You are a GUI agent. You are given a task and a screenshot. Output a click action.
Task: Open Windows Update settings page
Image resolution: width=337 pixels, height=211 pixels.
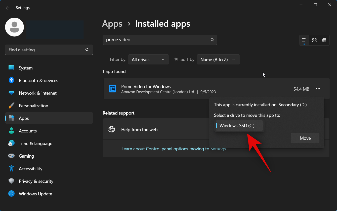pyautogui.click(x=35, y=194)
